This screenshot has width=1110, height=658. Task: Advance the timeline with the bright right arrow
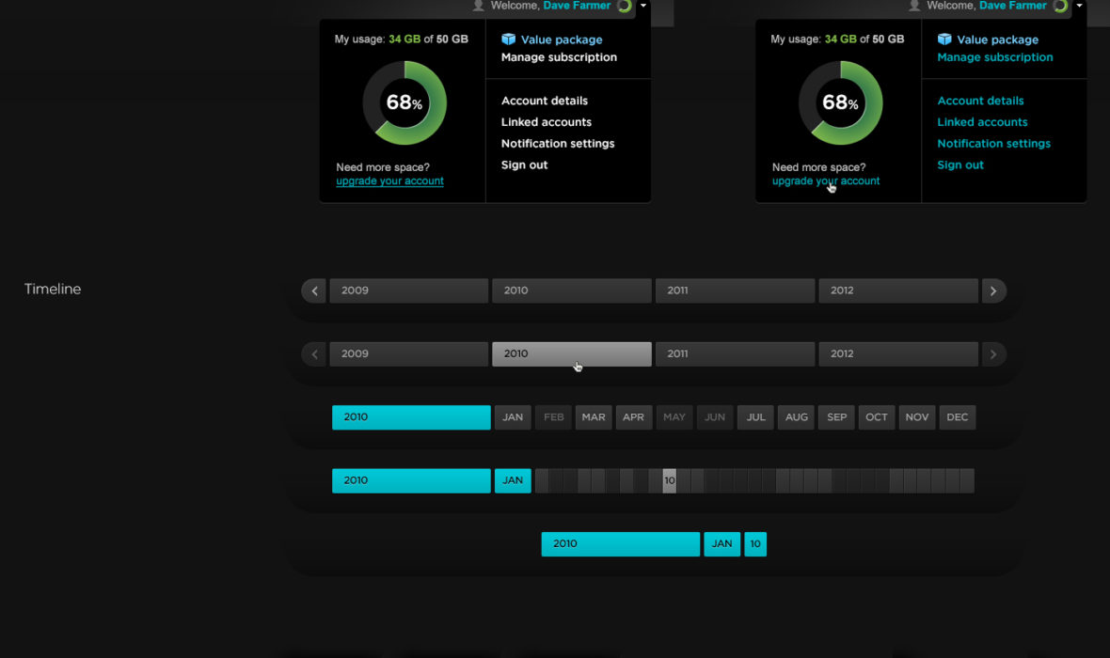[993, 290]
